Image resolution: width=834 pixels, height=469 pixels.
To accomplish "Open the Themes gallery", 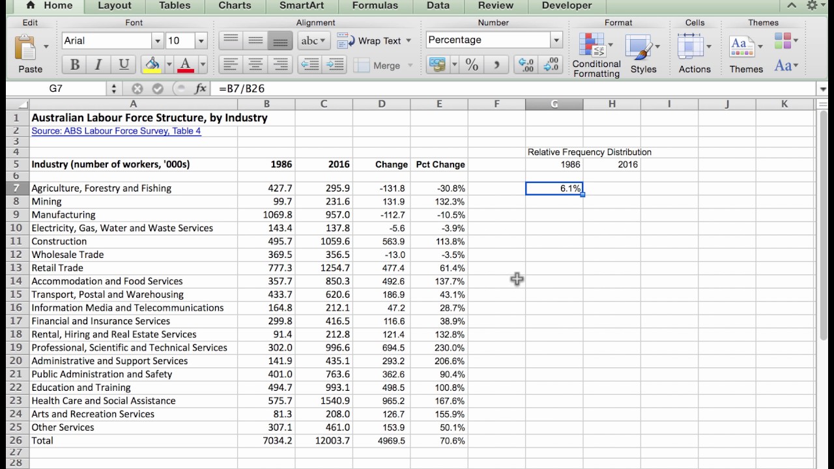I will [746, 54].
